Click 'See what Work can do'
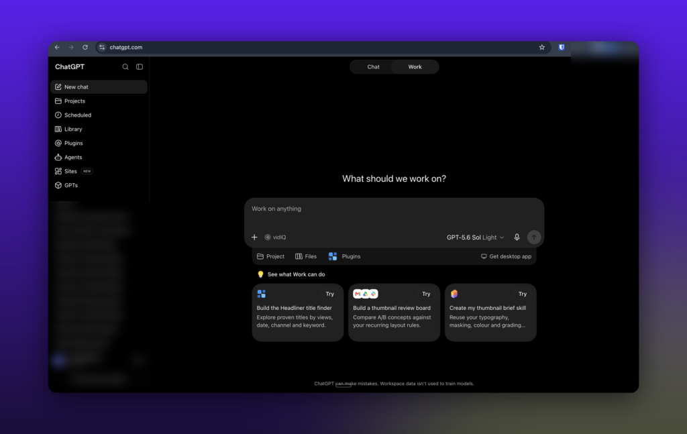This screenshot has width=687, height=434. (291, 274)
